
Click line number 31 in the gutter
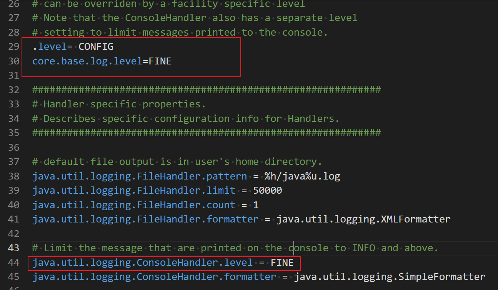point(13,76)
